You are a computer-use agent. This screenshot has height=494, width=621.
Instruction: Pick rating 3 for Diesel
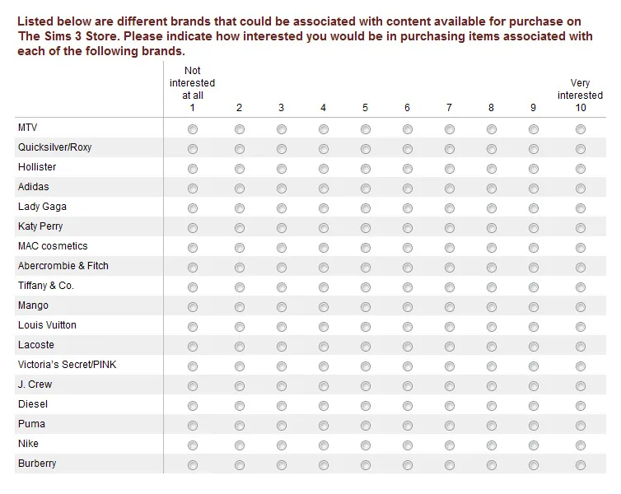282,406
